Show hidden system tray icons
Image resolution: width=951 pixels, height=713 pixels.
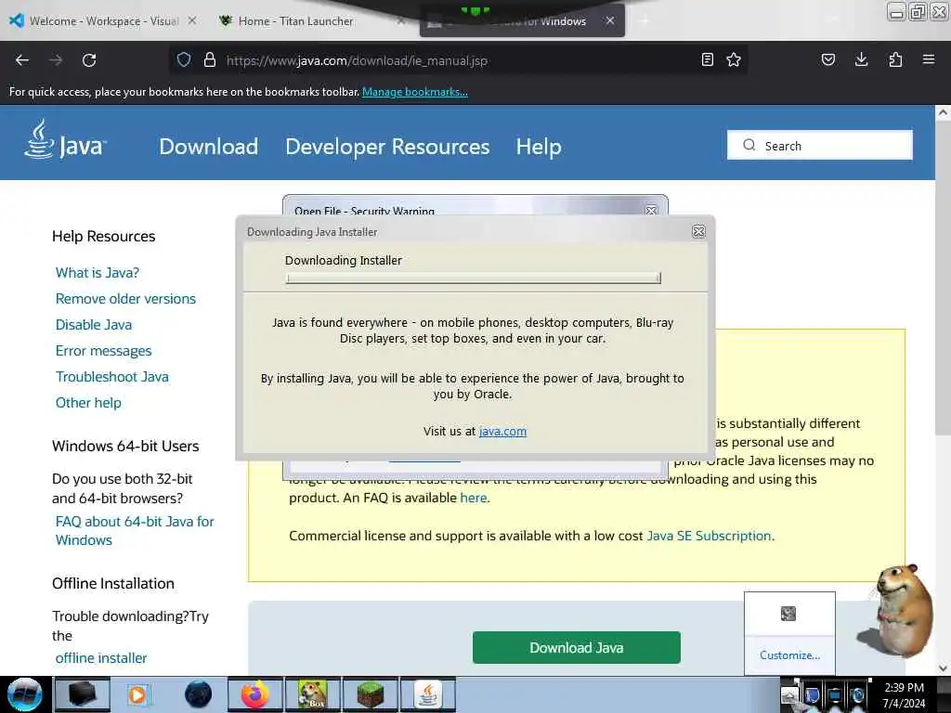click(x=789, y=695)
